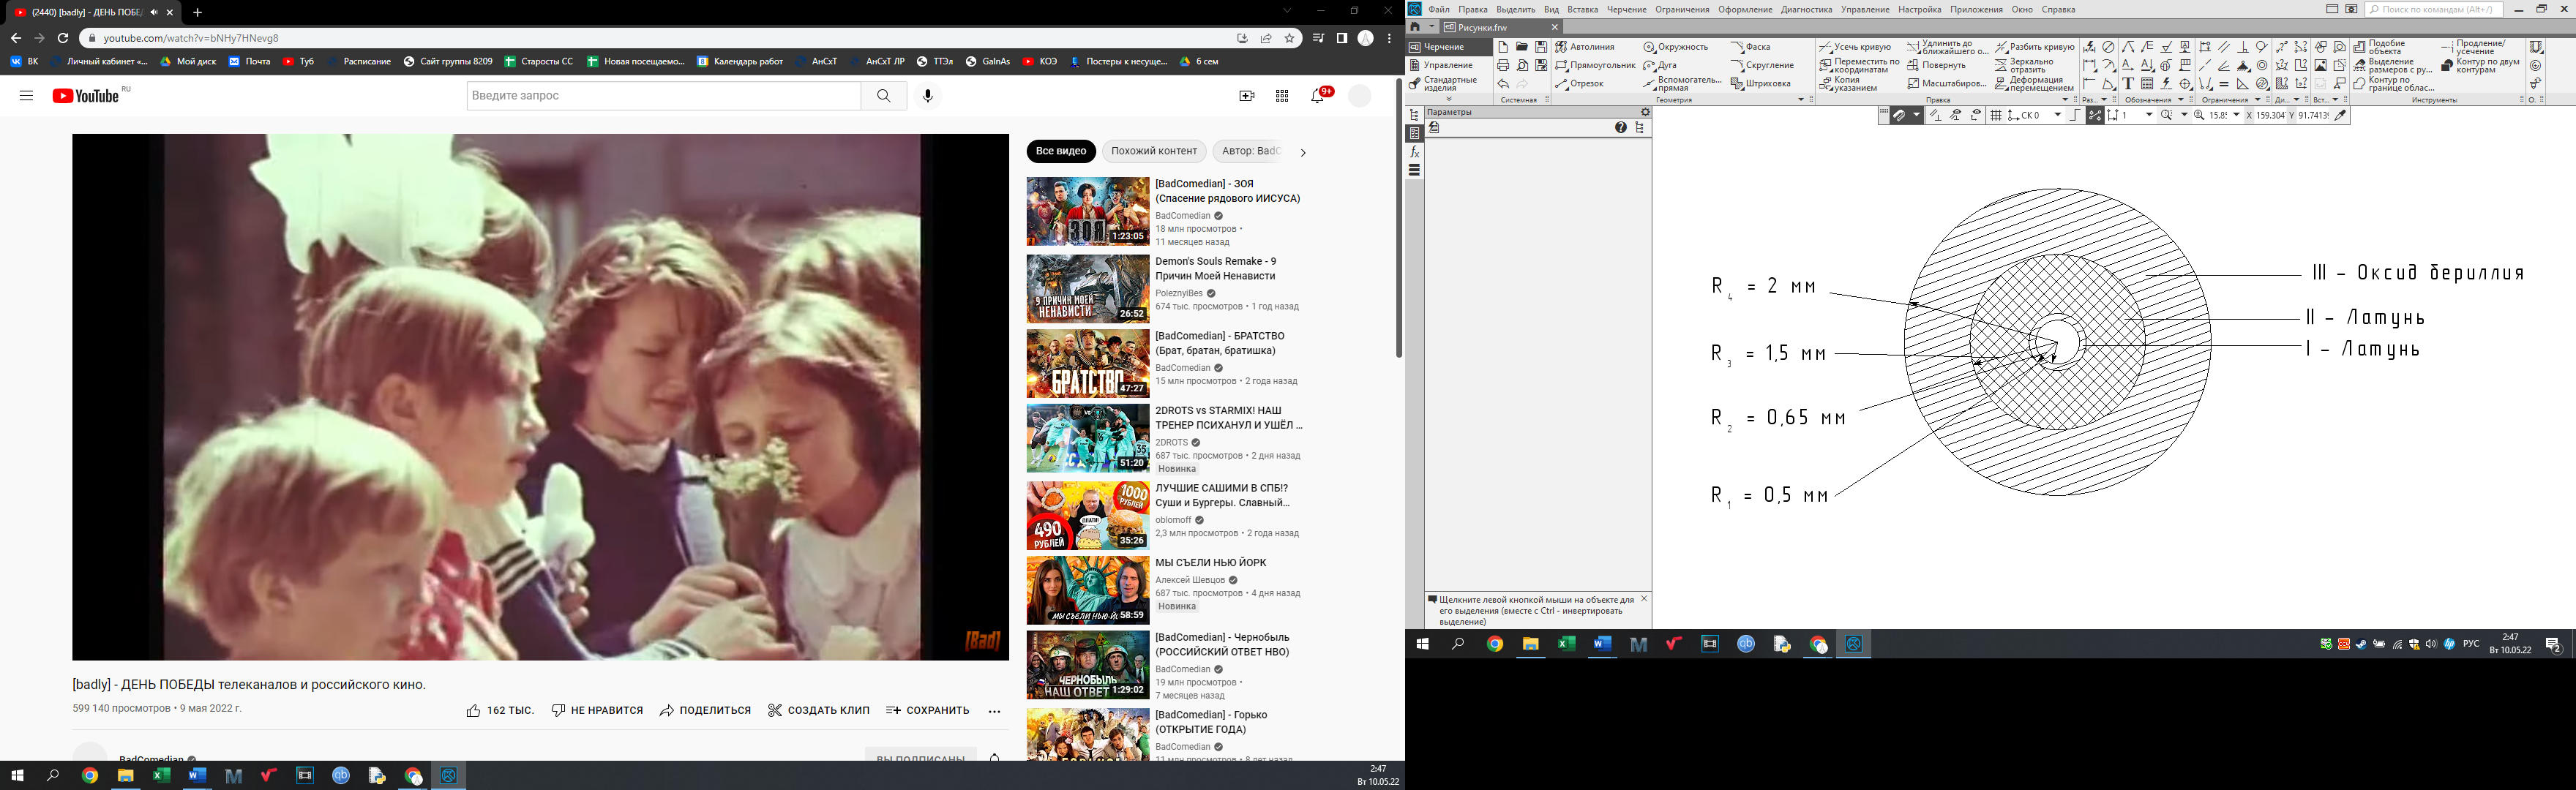Open the БРАТСТВО video thumbnail
The image size is (2576, 790).
point(1088,364)
